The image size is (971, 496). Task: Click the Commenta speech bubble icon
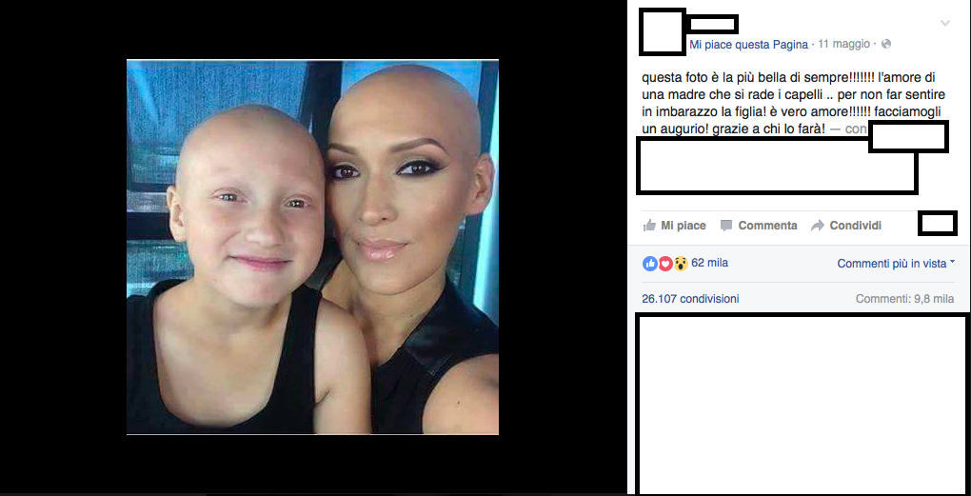[x=726, y=226]
